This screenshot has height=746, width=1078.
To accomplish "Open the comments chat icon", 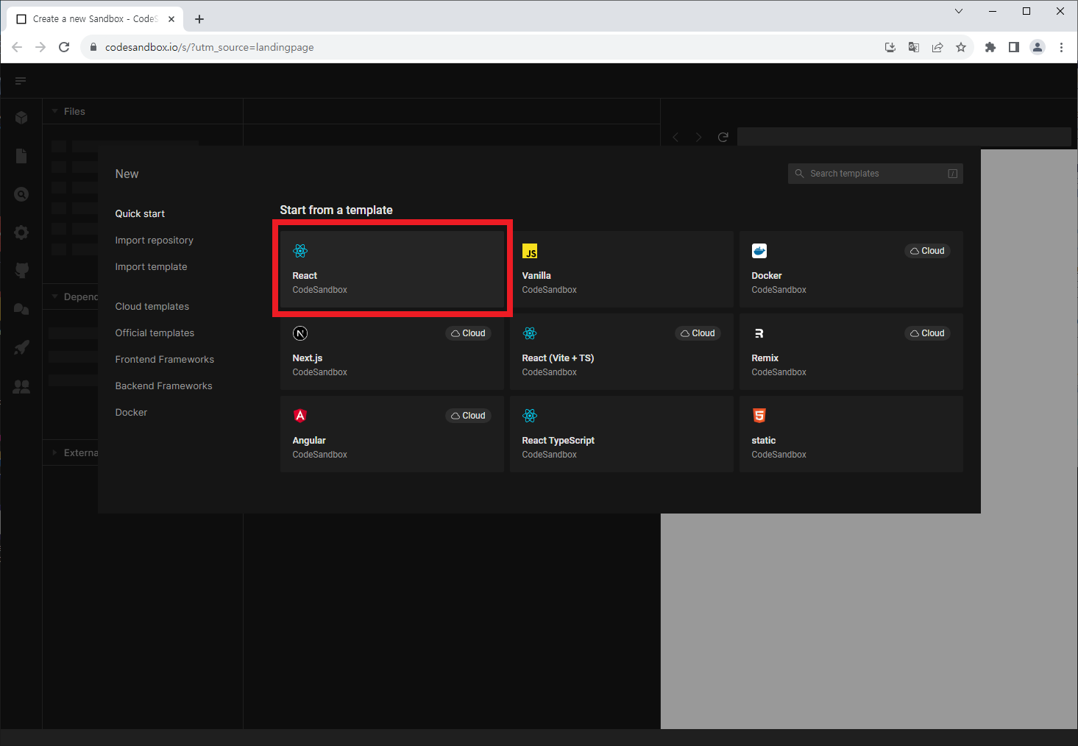I will point(21,309).
